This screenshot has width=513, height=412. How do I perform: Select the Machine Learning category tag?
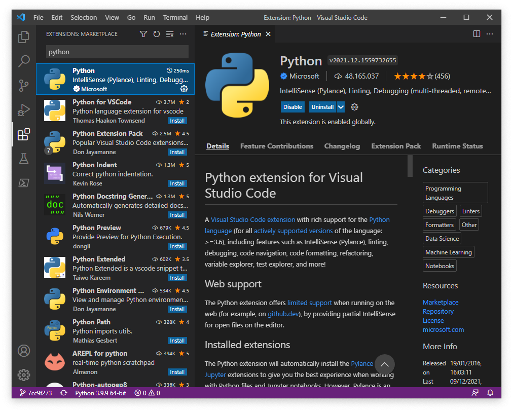[x=449, y=252]
